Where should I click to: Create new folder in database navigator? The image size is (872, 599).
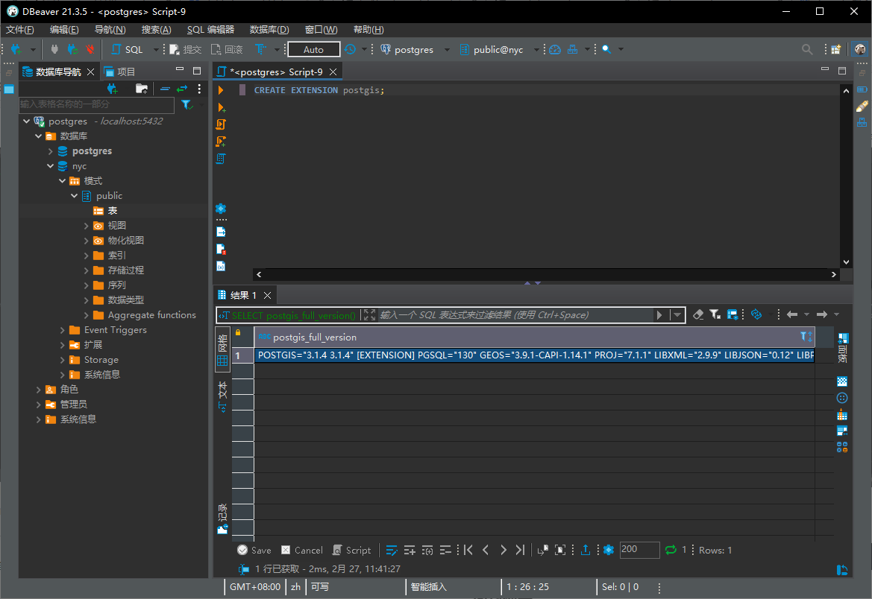142,89
